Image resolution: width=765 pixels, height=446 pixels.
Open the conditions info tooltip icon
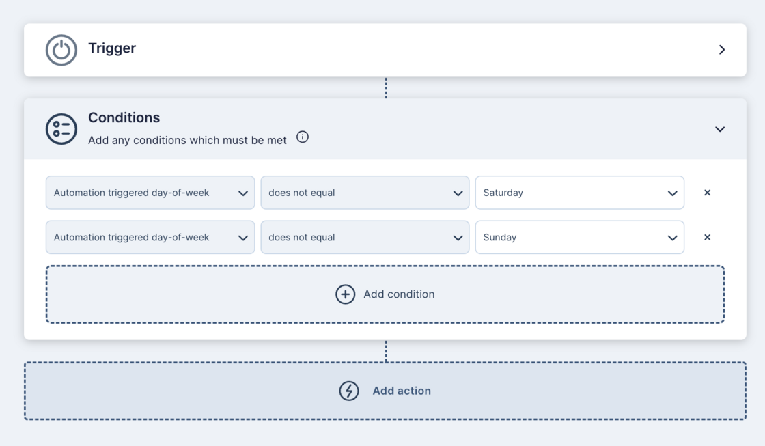tap(303, 137)
